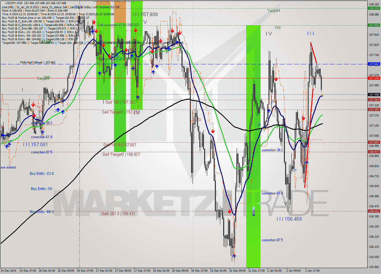The image size is (381, 274).
Task: Click the green 157.986 price tag
Action: (374, 25)
